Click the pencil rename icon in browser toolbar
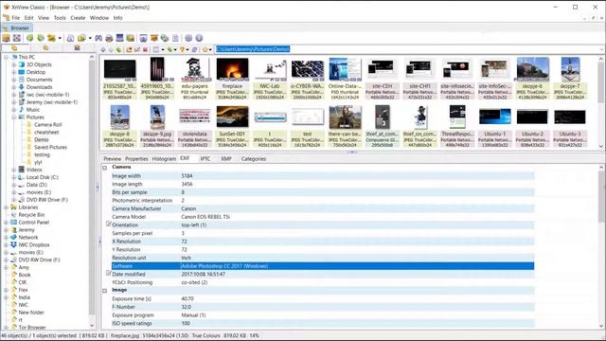606x341 pixels. (x=137, y=49)
